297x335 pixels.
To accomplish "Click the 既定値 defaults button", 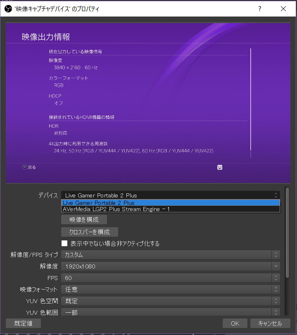I will 23,323.
